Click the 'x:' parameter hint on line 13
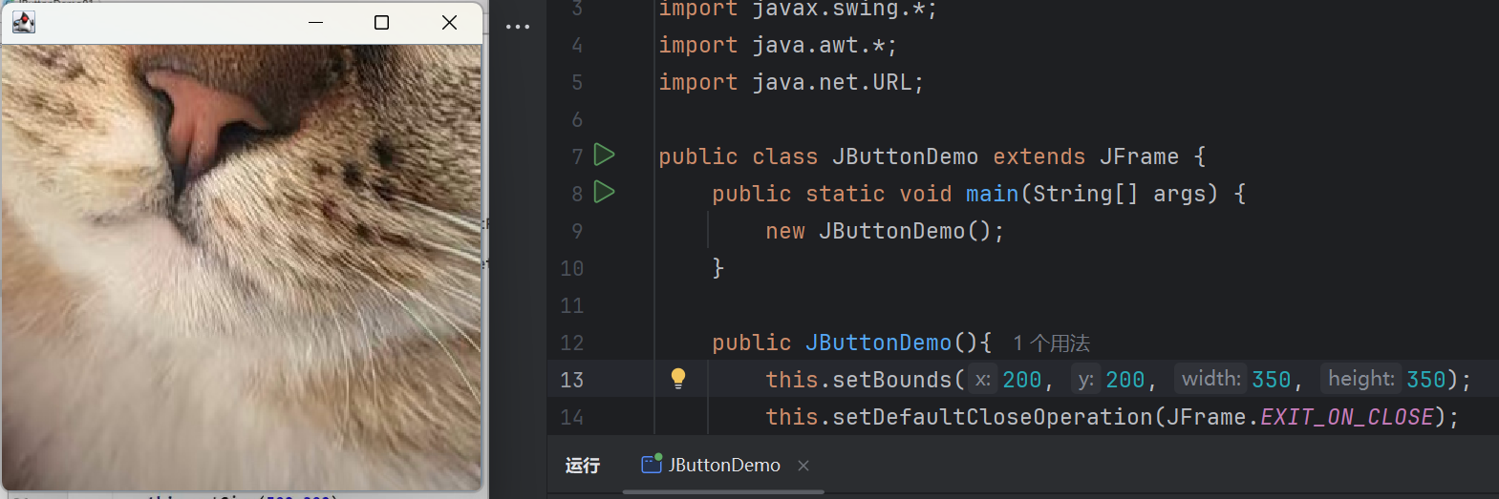The height and width of the screenshot is (499, 1499). (983, 379)
